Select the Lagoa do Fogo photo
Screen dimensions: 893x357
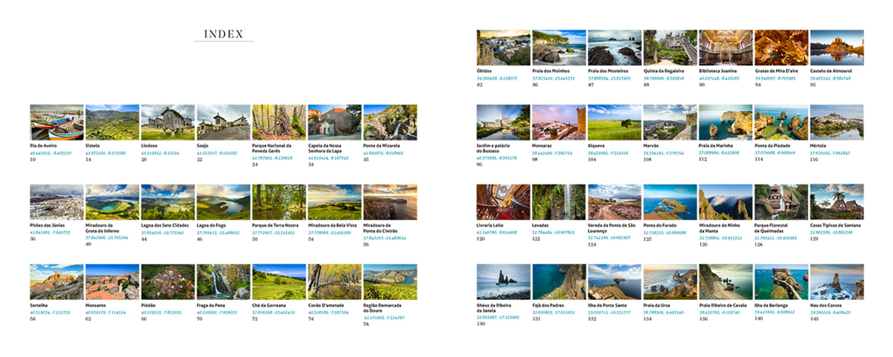click(223, 202)
